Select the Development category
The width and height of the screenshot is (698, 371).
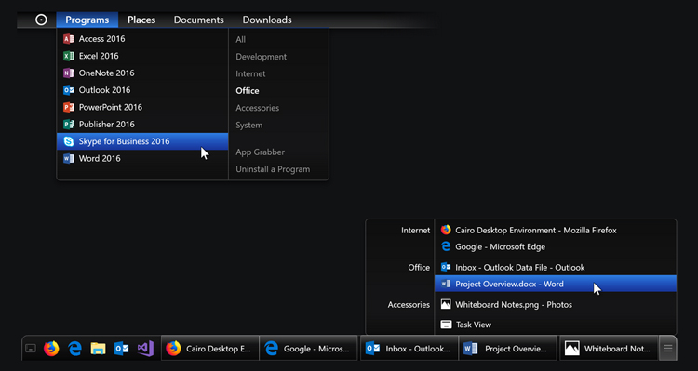tap(262, 57)
